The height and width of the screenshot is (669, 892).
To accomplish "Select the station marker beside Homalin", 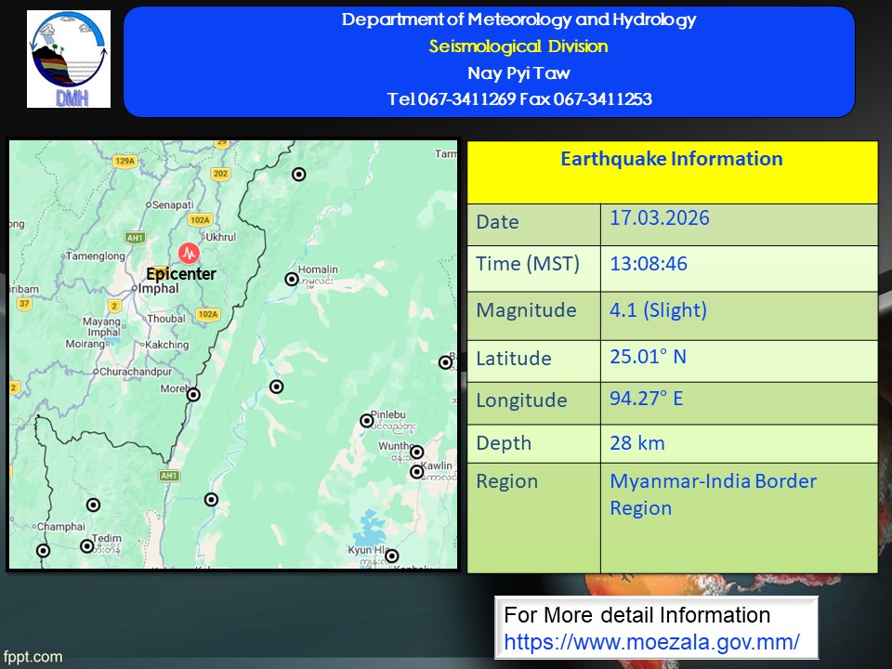I will pos(292,279).
